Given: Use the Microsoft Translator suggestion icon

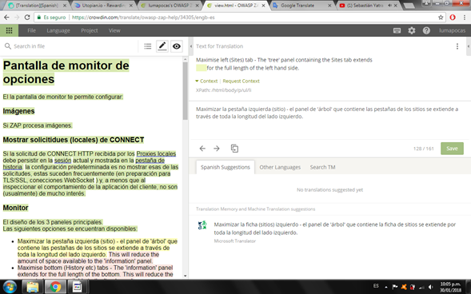Looking at the screenshot, I should [202, 225].
